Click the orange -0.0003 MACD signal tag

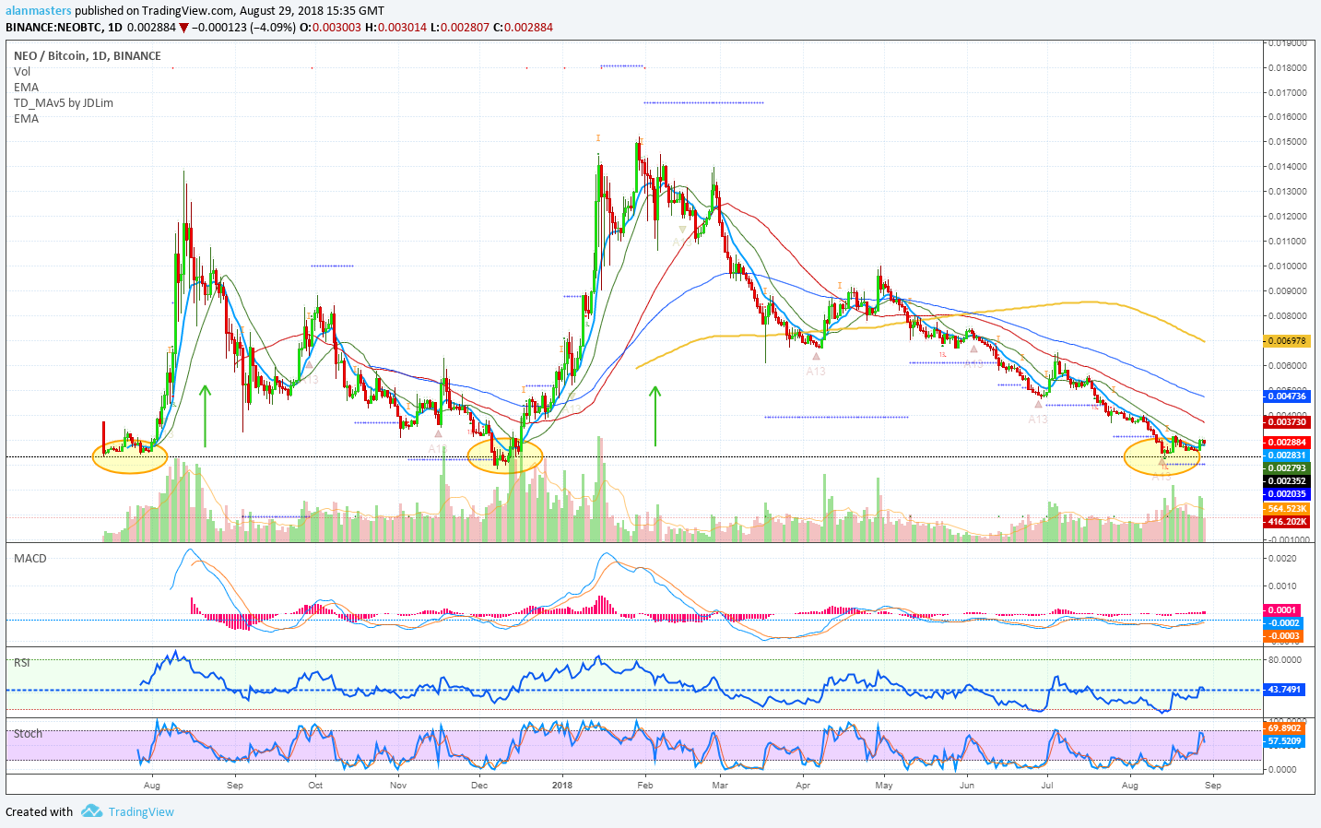pos(1281,636)
